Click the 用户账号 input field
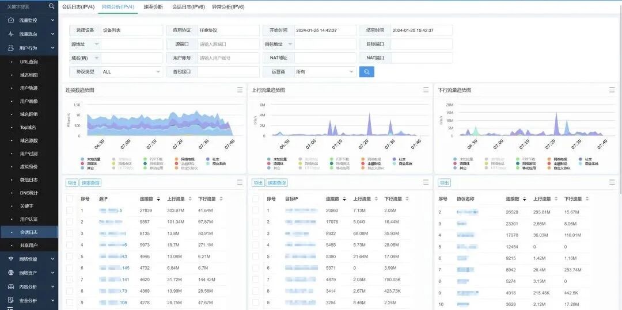Image resolution: width=622 pixels, height=310 pixels. tap(229, 58)
